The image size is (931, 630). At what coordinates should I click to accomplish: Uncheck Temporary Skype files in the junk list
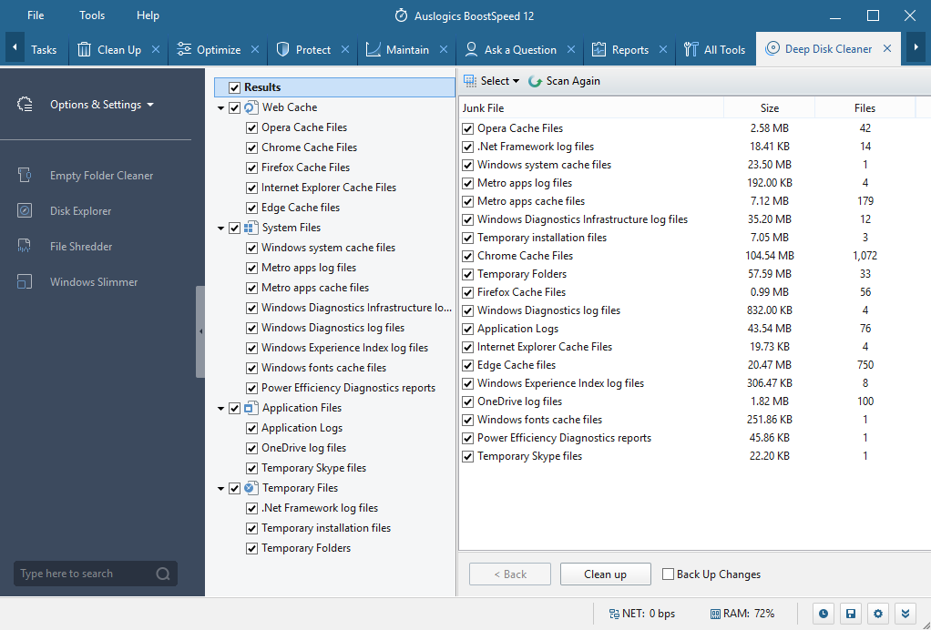[x=467, y=456]
